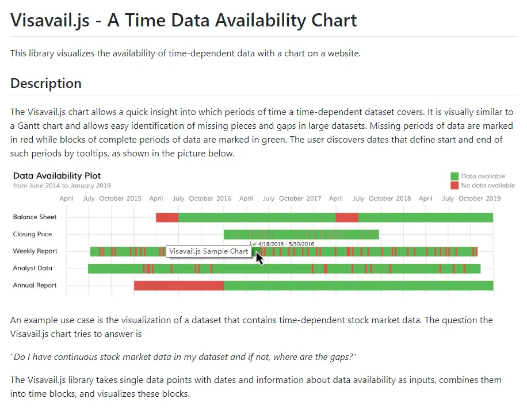Select the Analyst Data row label

tap(33, 269)
